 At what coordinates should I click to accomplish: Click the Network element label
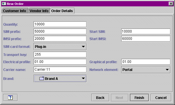point(104,70)
